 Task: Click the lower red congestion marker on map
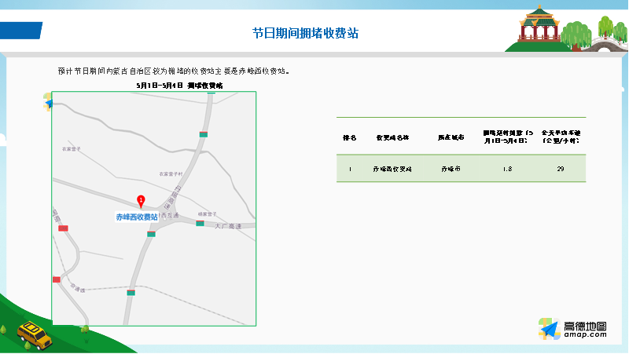pos(56,279)
